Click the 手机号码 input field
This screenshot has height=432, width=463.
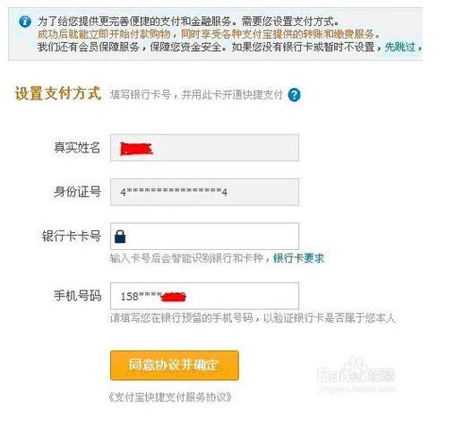pos(204,296)
